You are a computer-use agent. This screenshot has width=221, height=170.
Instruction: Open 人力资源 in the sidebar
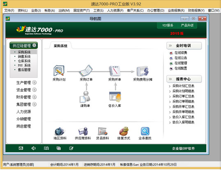click(23, 112)
